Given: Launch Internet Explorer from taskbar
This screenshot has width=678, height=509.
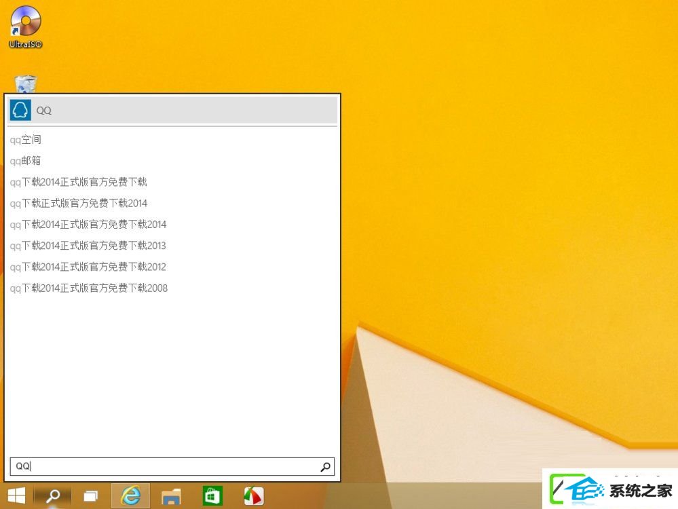Looking at the screenshot, I should [130, 495].
